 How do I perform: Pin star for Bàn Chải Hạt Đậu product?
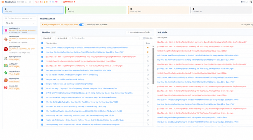click(x=148, y=115)
